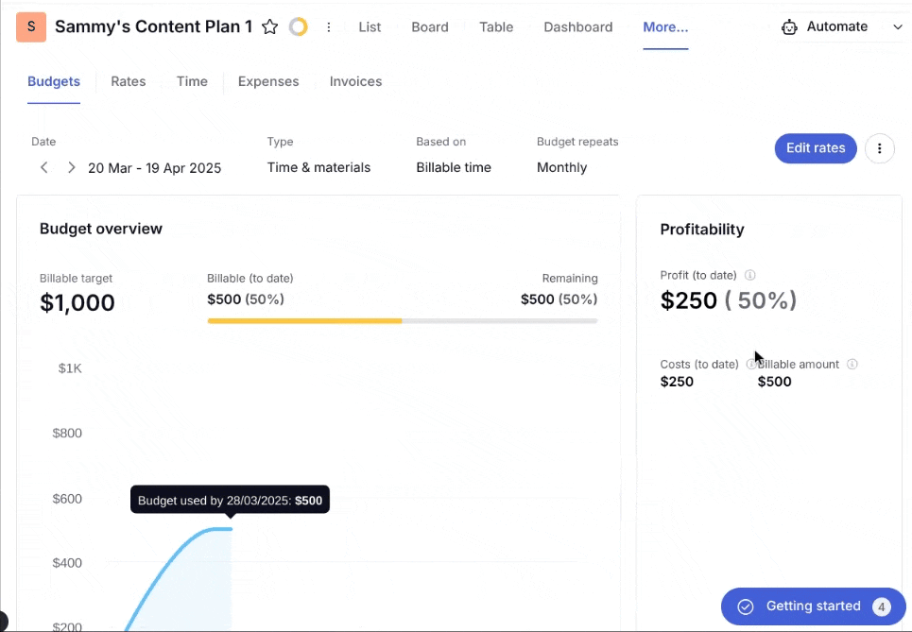Click the Budget overview heading
Image resolution: width=912 pixels, height=632 pixels.
coord(101,229)
